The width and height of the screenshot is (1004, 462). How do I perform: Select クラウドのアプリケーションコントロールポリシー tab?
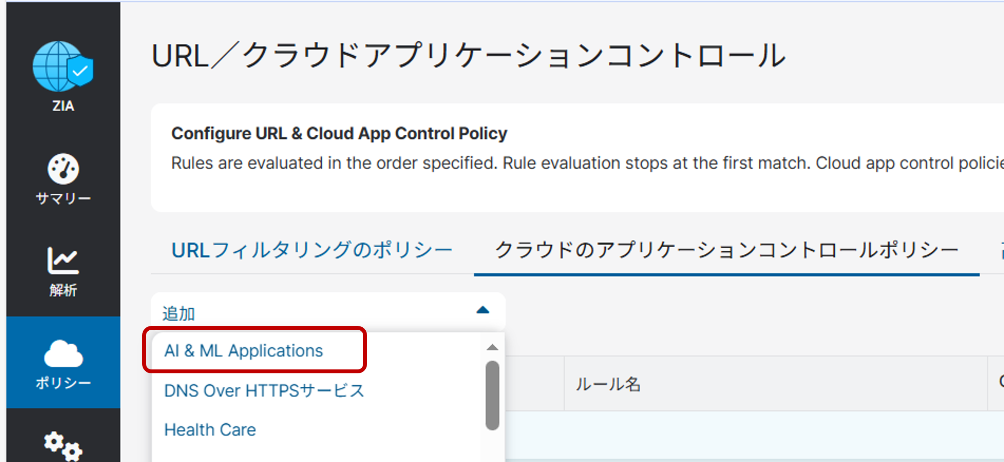pos(726,251)
